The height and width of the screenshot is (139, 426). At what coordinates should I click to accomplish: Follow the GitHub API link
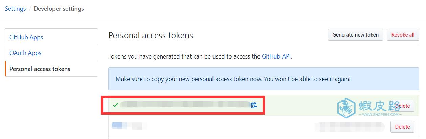pos(276,56)
